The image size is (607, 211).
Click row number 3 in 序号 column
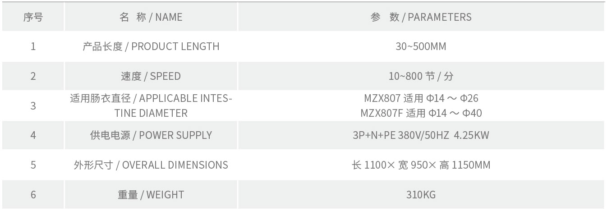pyautogui.click(x=33, y=105)
